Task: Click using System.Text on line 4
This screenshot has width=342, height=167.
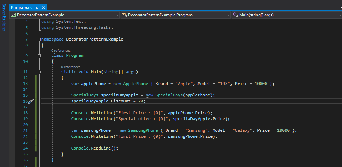Action: point(64,22)
